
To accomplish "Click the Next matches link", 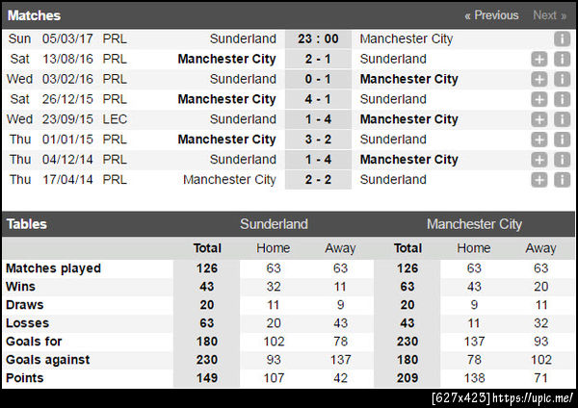I will click(549, 15).
